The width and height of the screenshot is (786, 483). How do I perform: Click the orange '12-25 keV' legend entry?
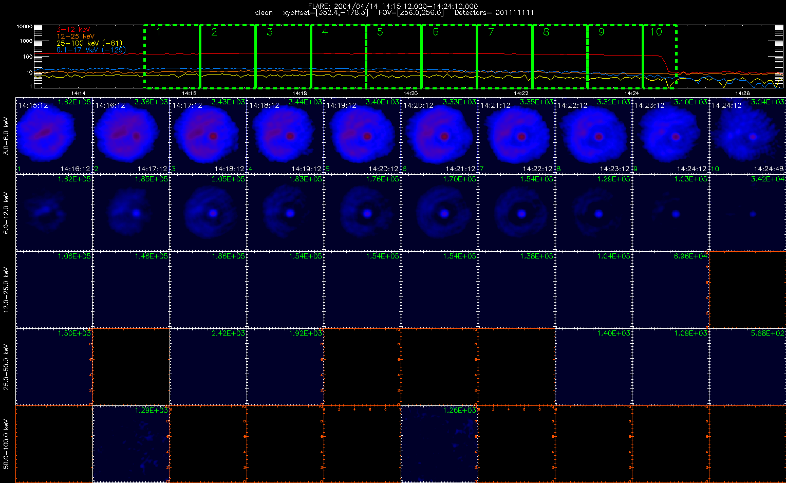(76, 36)
